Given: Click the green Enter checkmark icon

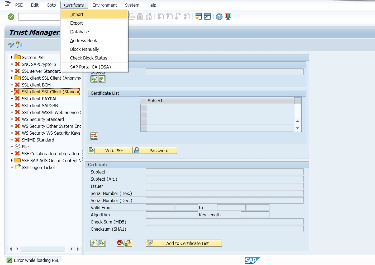Looking at the screenshot, I should (11, 17).
